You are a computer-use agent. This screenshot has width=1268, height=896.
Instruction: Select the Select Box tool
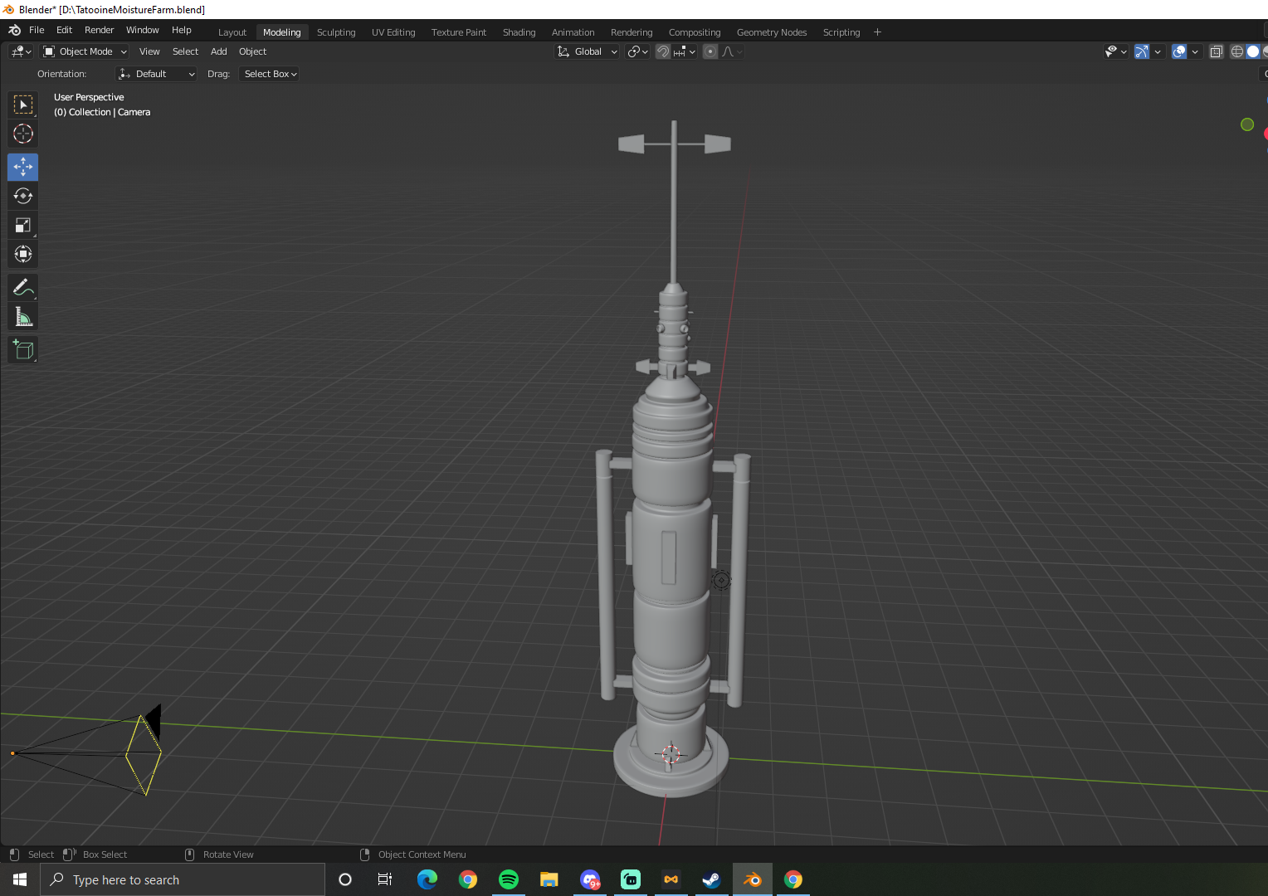point(23,105)
